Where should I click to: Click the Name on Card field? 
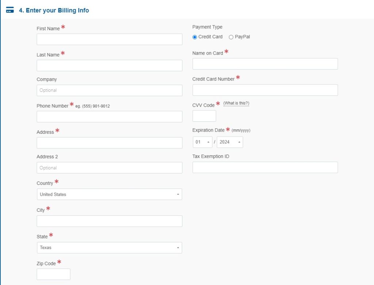[265, 64]
